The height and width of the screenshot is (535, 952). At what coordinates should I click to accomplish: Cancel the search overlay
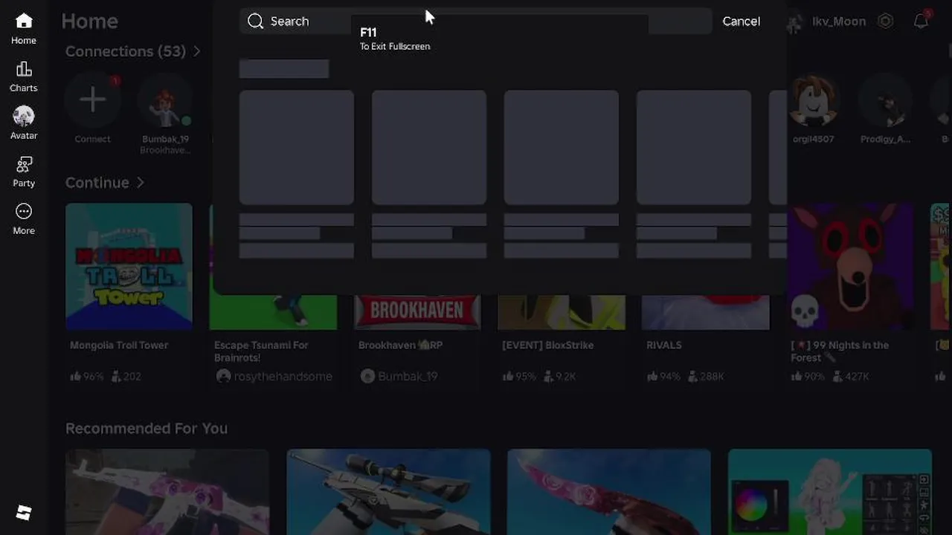pyautogui.click(x=742, y=21)
